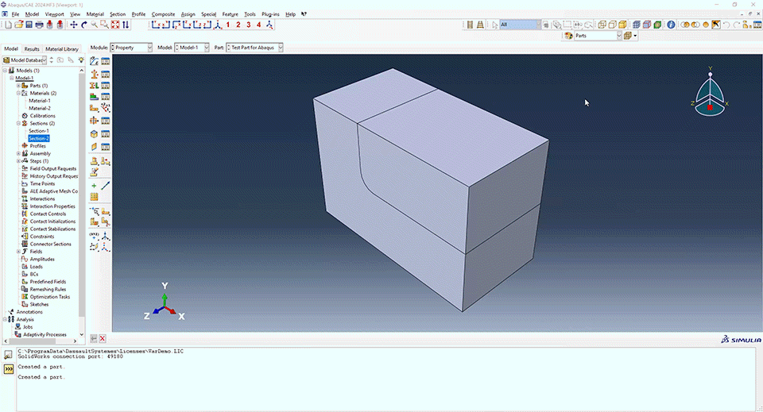Click the Create Material tool icon
Image resolution: width=763 pixels, height=412 pixels.
click(94, 62)
